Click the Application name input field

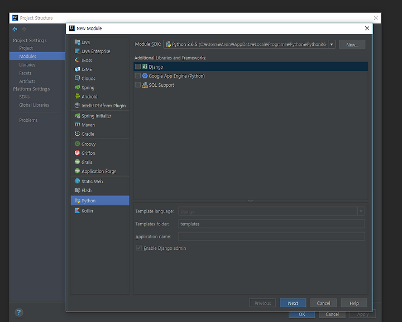(271, 236)
